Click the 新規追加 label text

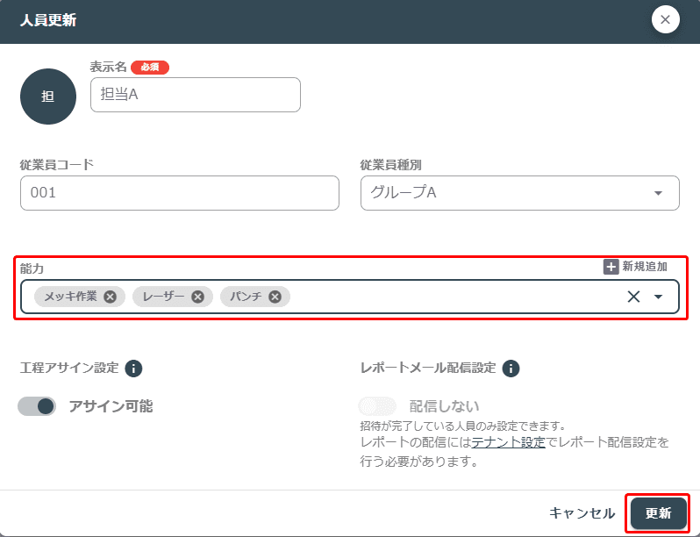(645, 267)
